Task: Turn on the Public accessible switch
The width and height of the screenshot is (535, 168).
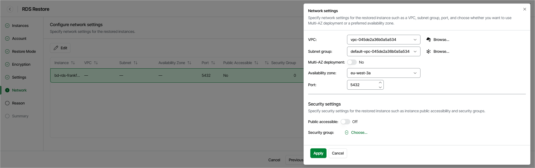Action: (345, 122)
